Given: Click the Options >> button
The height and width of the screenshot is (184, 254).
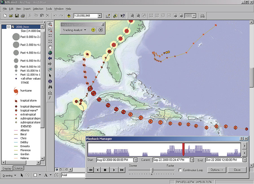Looking at the screenshot, I should click(217, 170).
